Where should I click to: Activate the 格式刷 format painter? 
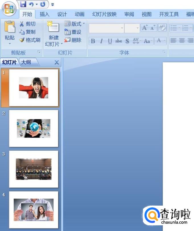pos(30,40)
